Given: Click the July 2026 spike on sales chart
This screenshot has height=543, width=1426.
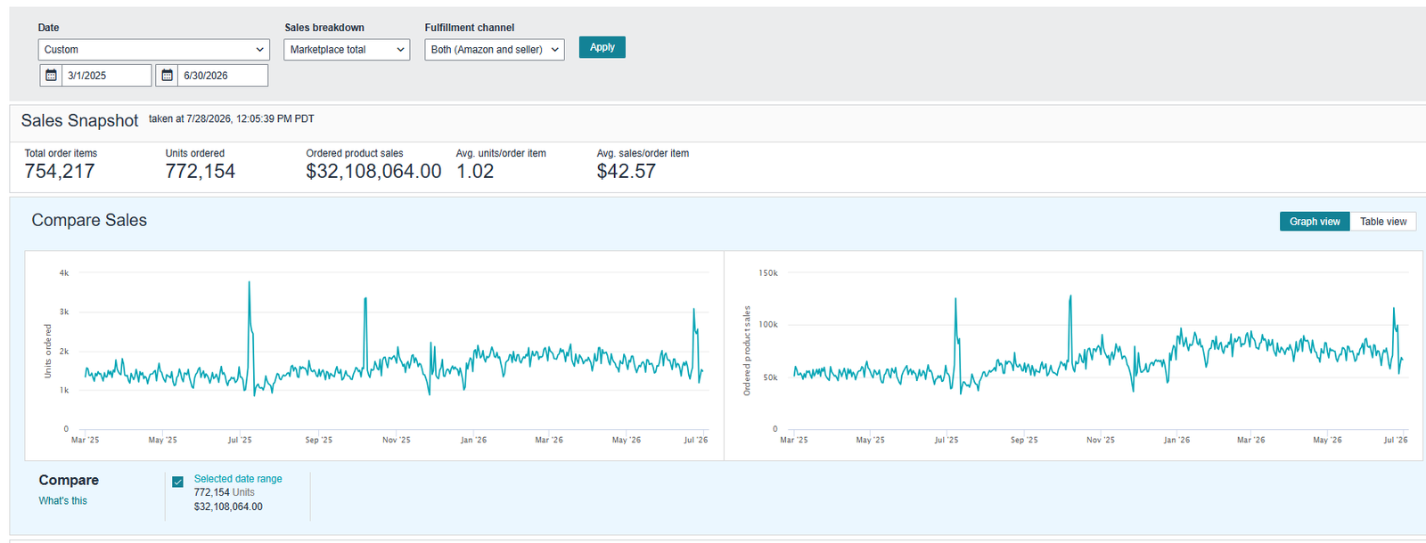Looking at the screenshot, I should 1394,310.
